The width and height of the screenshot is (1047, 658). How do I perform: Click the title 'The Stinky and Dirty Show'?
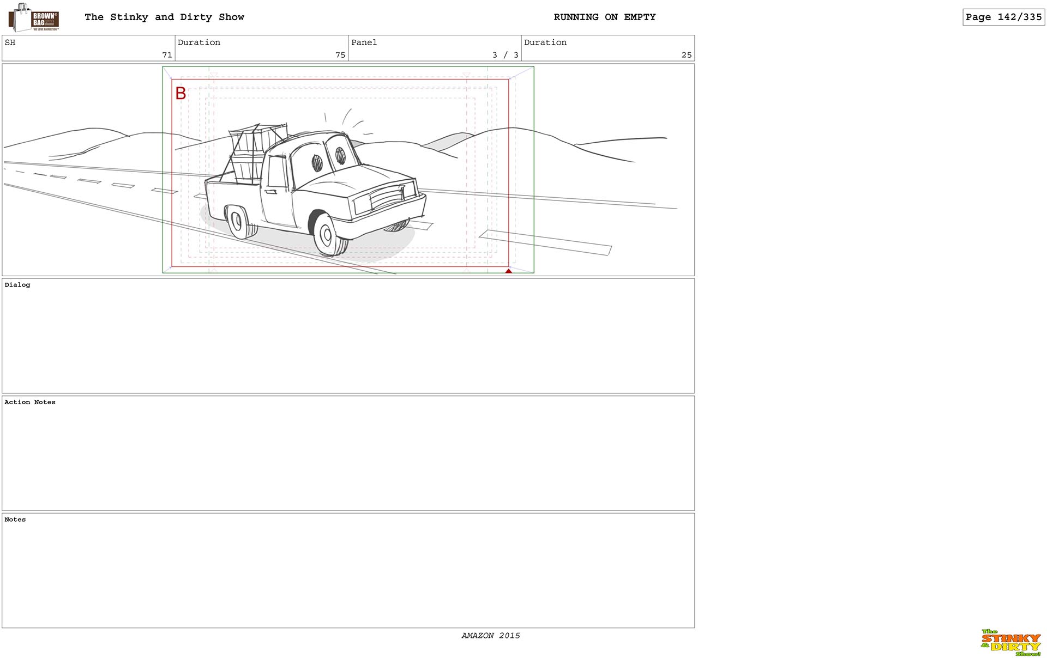tap(164, 17)
